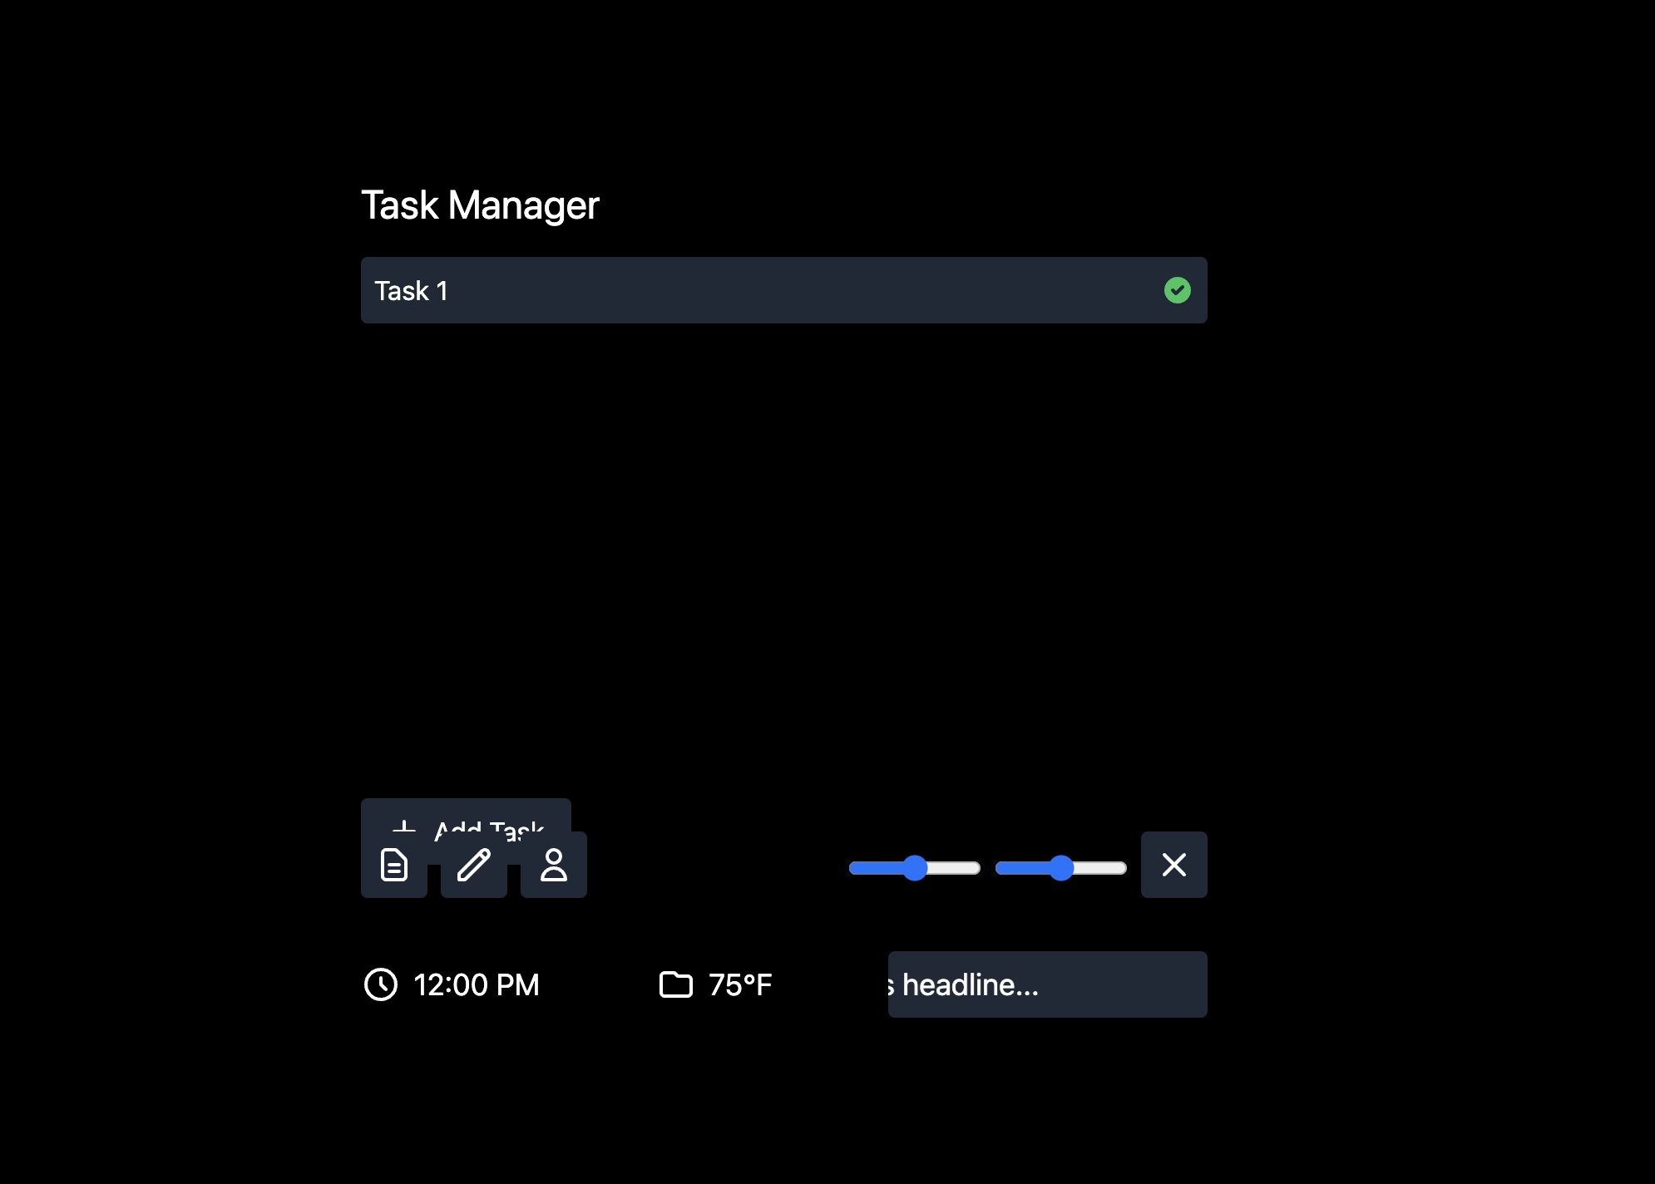Open the document notes icon button

[393, 866]
